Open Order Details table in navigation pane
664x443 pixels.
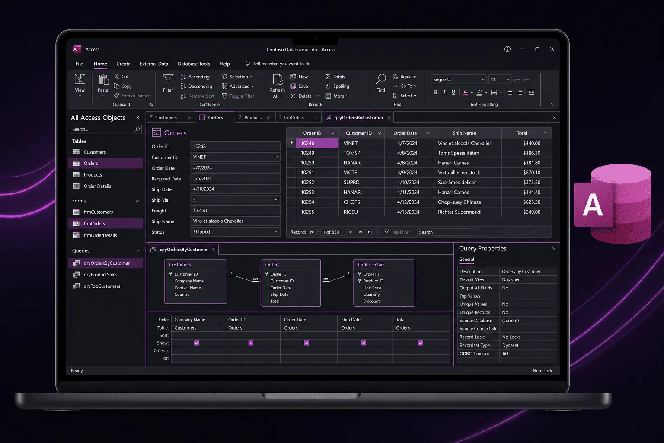pos(97,186)
